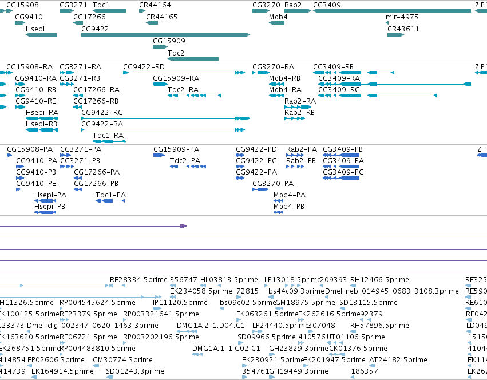Viewport: 487px width, 380px height.
Task: Click the IP11120.5prime EST label
Action: 180,303
